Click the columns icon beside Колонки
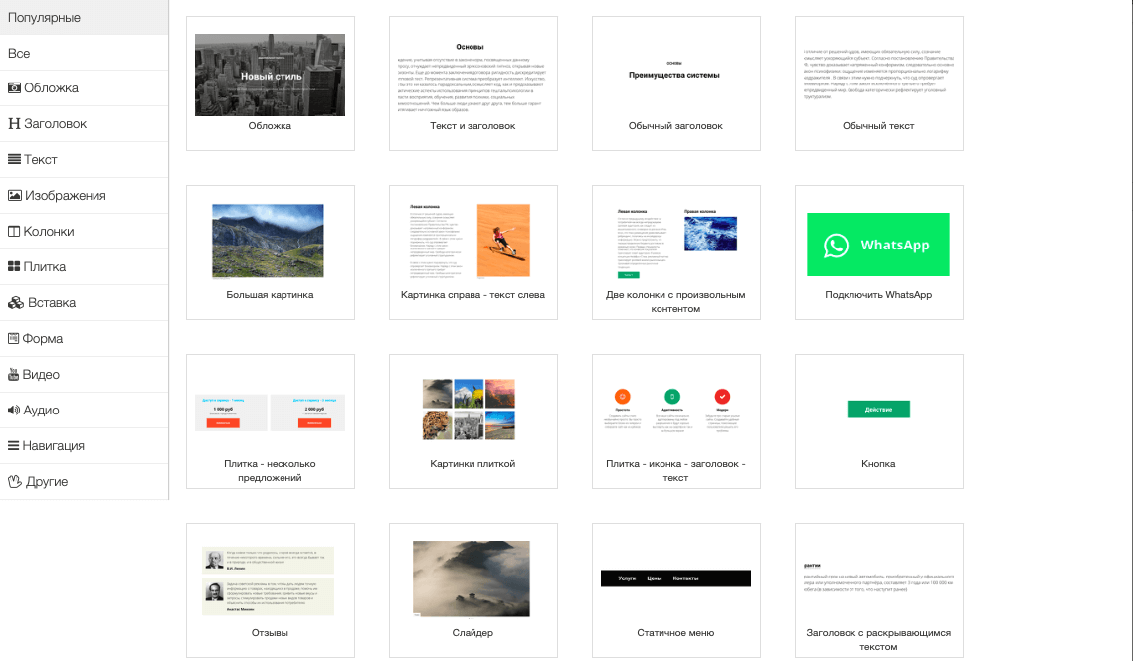This screenshot has height=661, width=1133. (14, 232)
